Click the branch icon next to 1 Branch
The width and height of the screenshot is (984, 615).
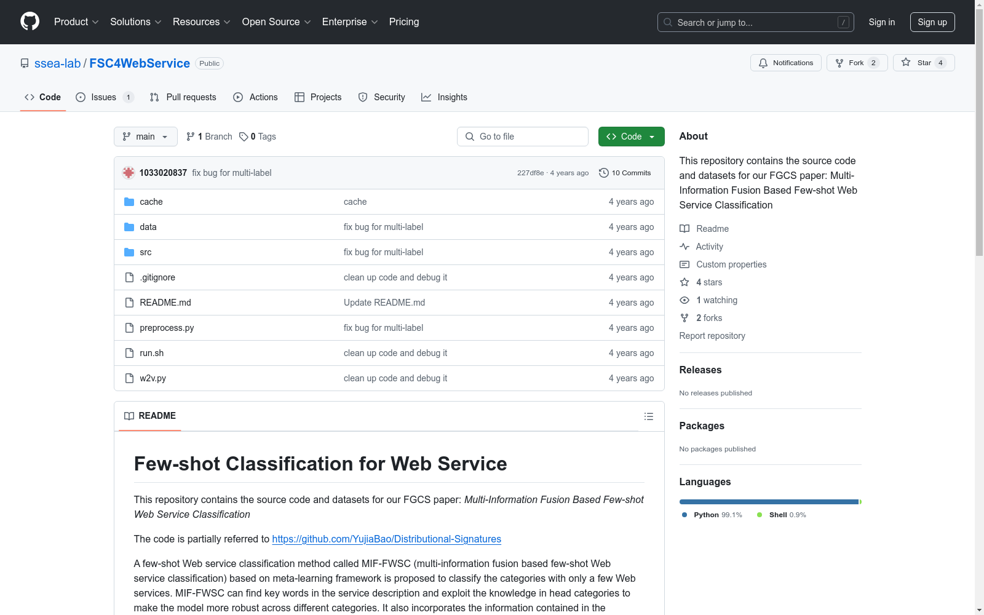click(191, 137)
